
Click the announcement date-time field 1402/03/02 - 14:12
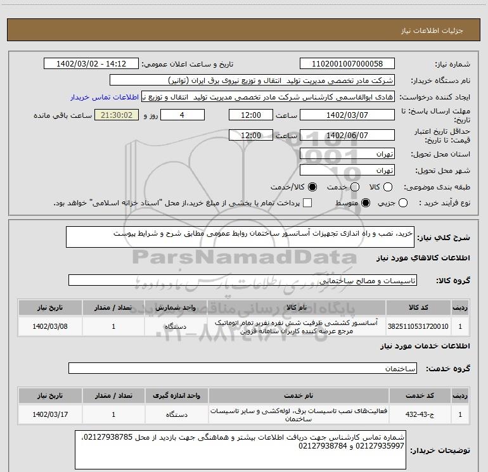[91, 64]
